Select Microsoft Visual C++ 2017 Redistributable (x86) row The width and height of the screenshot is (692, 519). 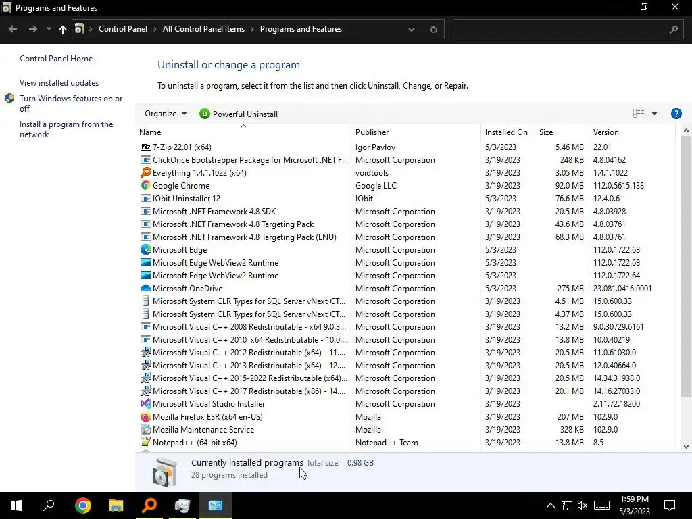[x=405, y=391]
